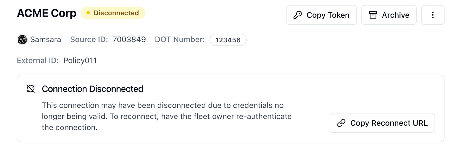Click the Source ID label
This screenshot has height=150, width=459.
tap(89, 40)
